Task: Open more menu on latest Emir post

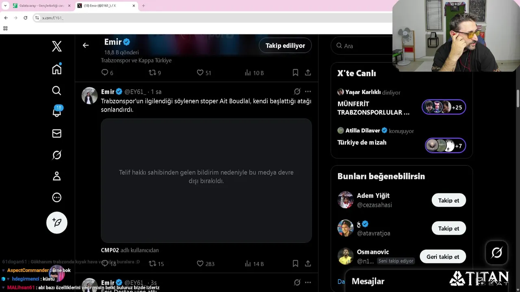Action: (308, 283)
